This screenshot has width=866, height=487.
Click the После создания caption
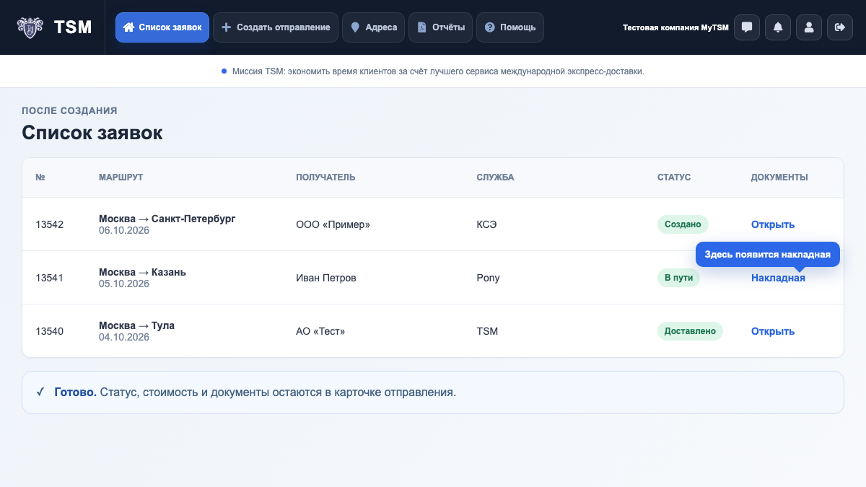(x=69, y=110)
